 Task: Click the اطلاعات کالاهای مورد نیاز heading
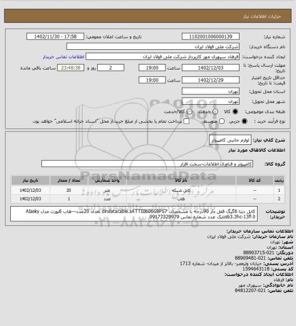pos(257,150)
